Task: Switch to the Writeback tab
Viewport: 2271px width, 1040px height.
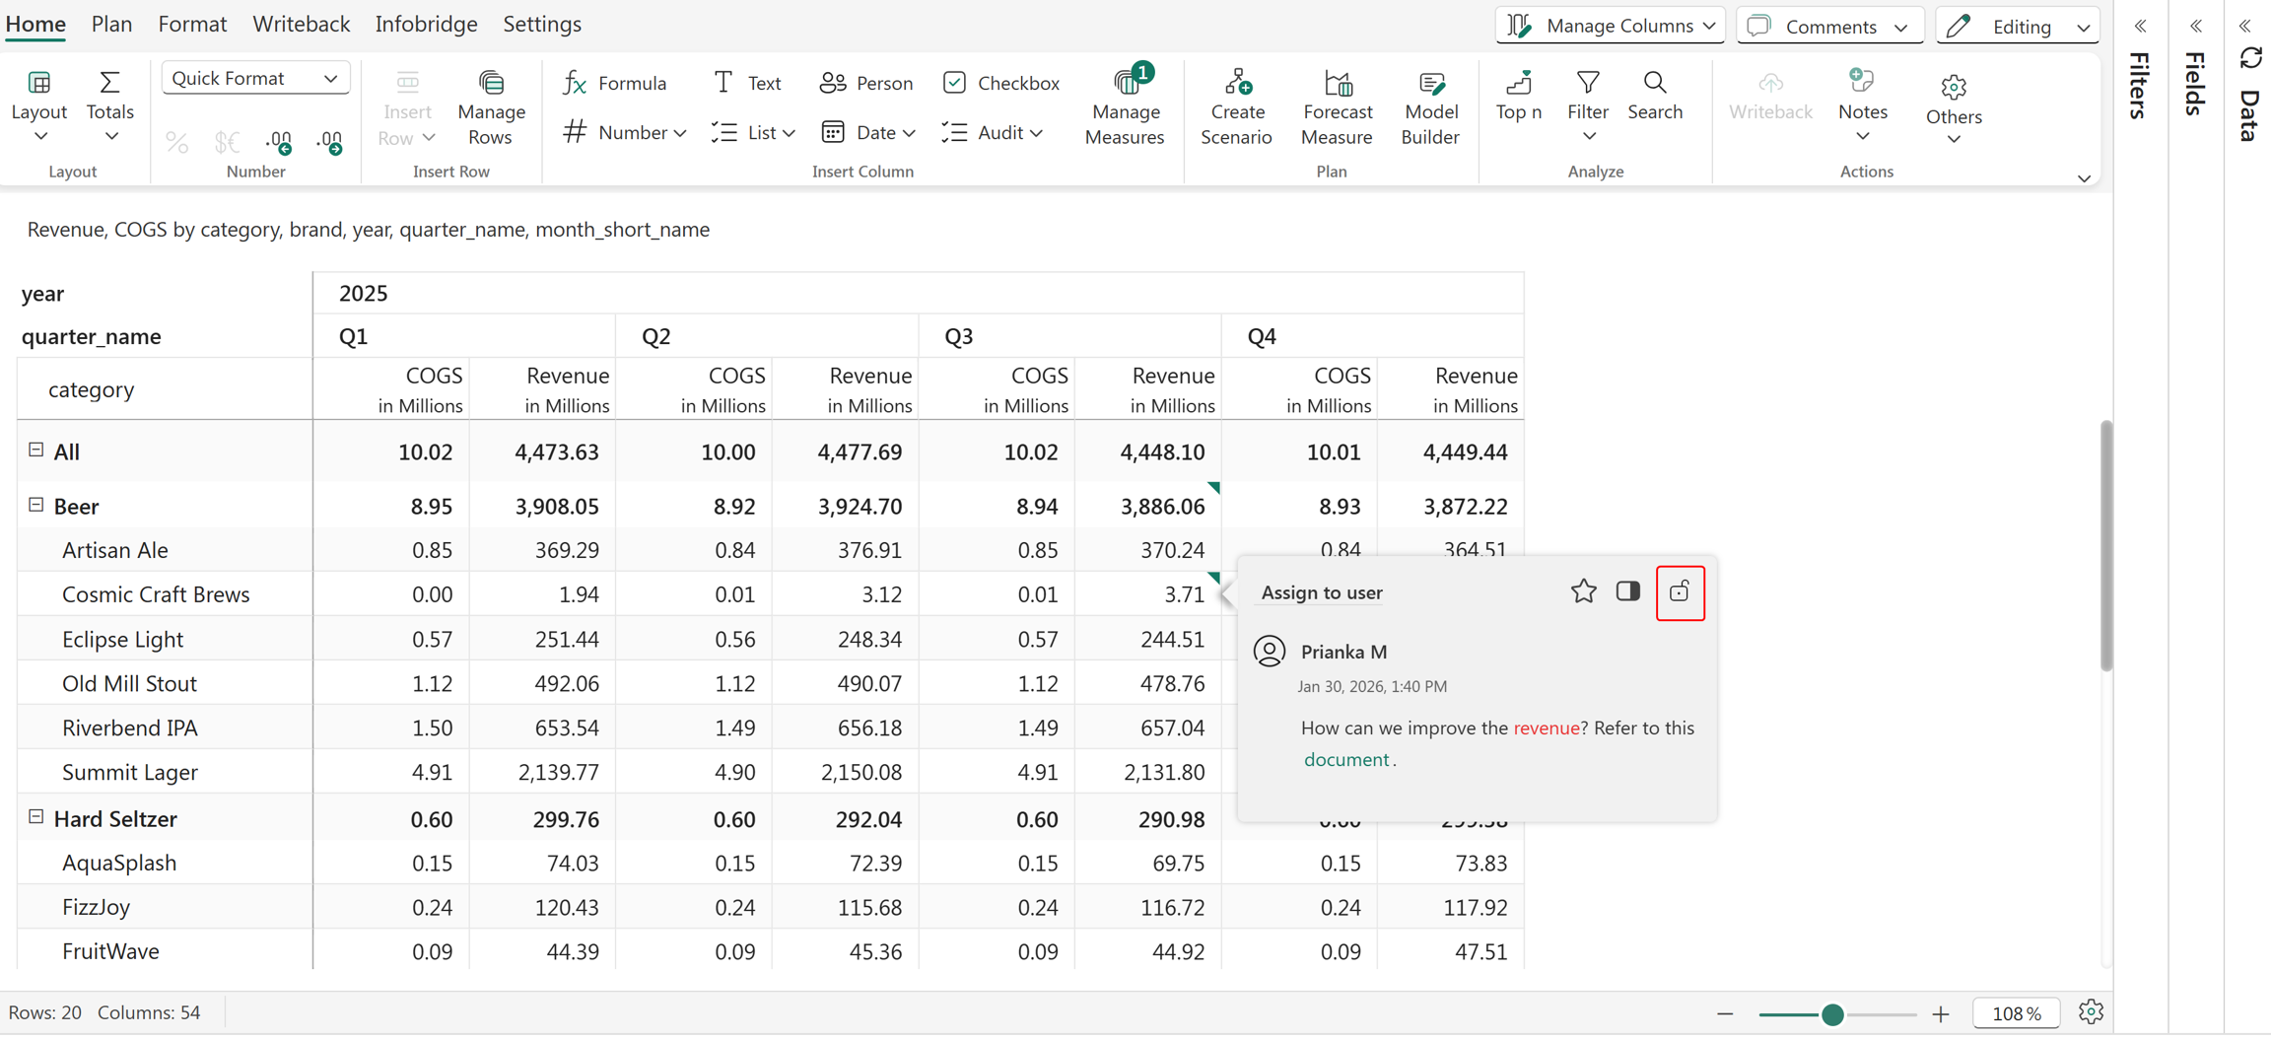Action: pyautogui.click(x=301, y=24)
